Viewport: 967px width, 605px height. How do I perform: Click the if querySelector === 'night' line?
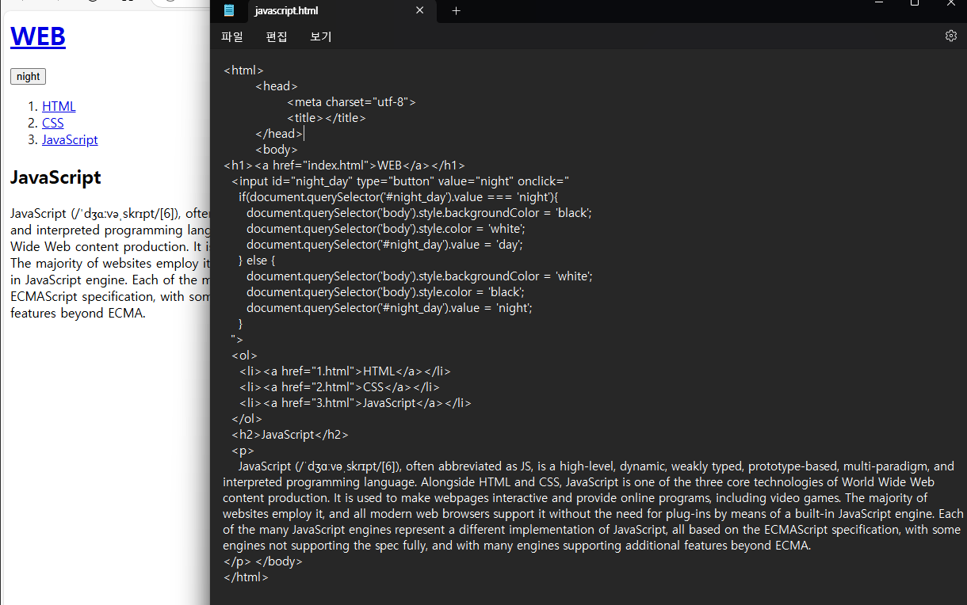pyautogui.click(x=399, y=197)
